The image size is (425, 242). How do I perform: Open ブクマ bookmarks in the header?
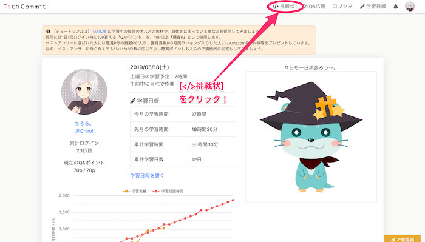coord(342,6)
